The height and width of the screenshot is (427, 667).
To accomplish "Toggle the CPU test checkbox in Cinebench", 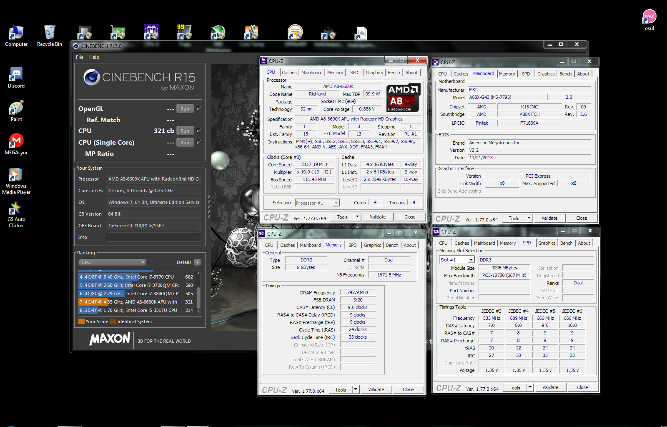I will point(199,131).
